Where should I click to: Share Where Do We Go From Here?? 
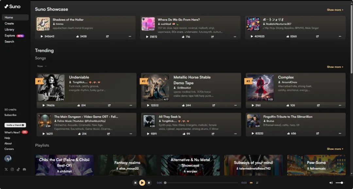click(212, 37)
